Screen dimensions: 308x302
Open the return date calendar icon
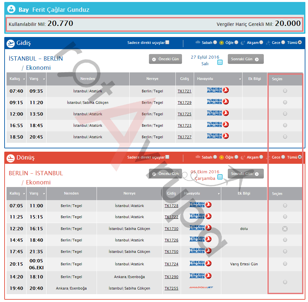220,177
